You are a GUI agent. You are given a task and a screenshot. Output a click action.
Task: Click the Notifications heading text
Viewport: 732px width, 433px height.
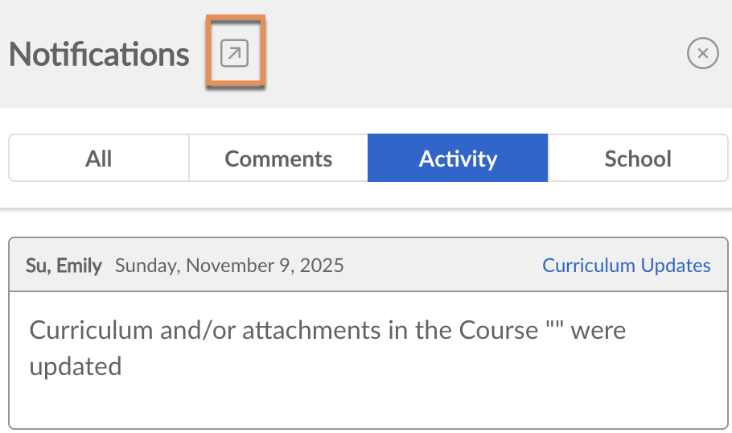pos(99,54)
